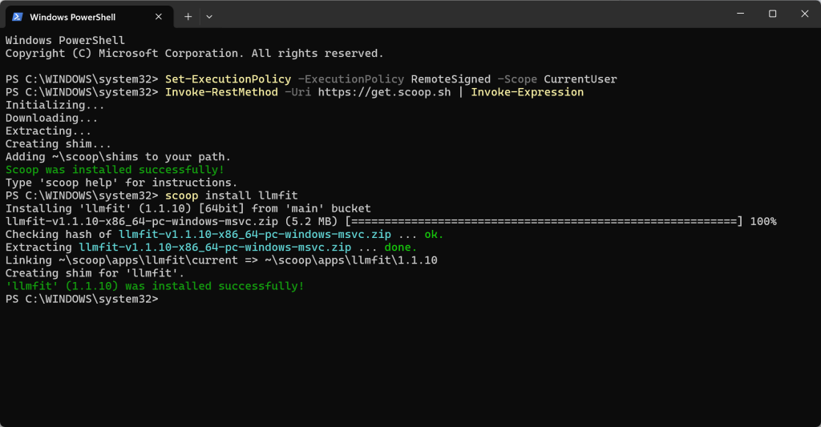Close the Windows PowerShell tab
This screenshot has height=427, width=821.
(x=159, y=17)
